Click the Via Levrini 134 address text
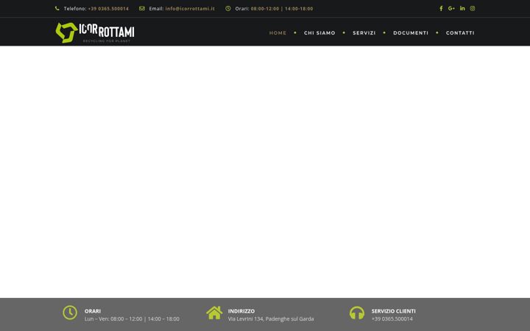This screenshot has width=530, height=331. tap(271, 318)
